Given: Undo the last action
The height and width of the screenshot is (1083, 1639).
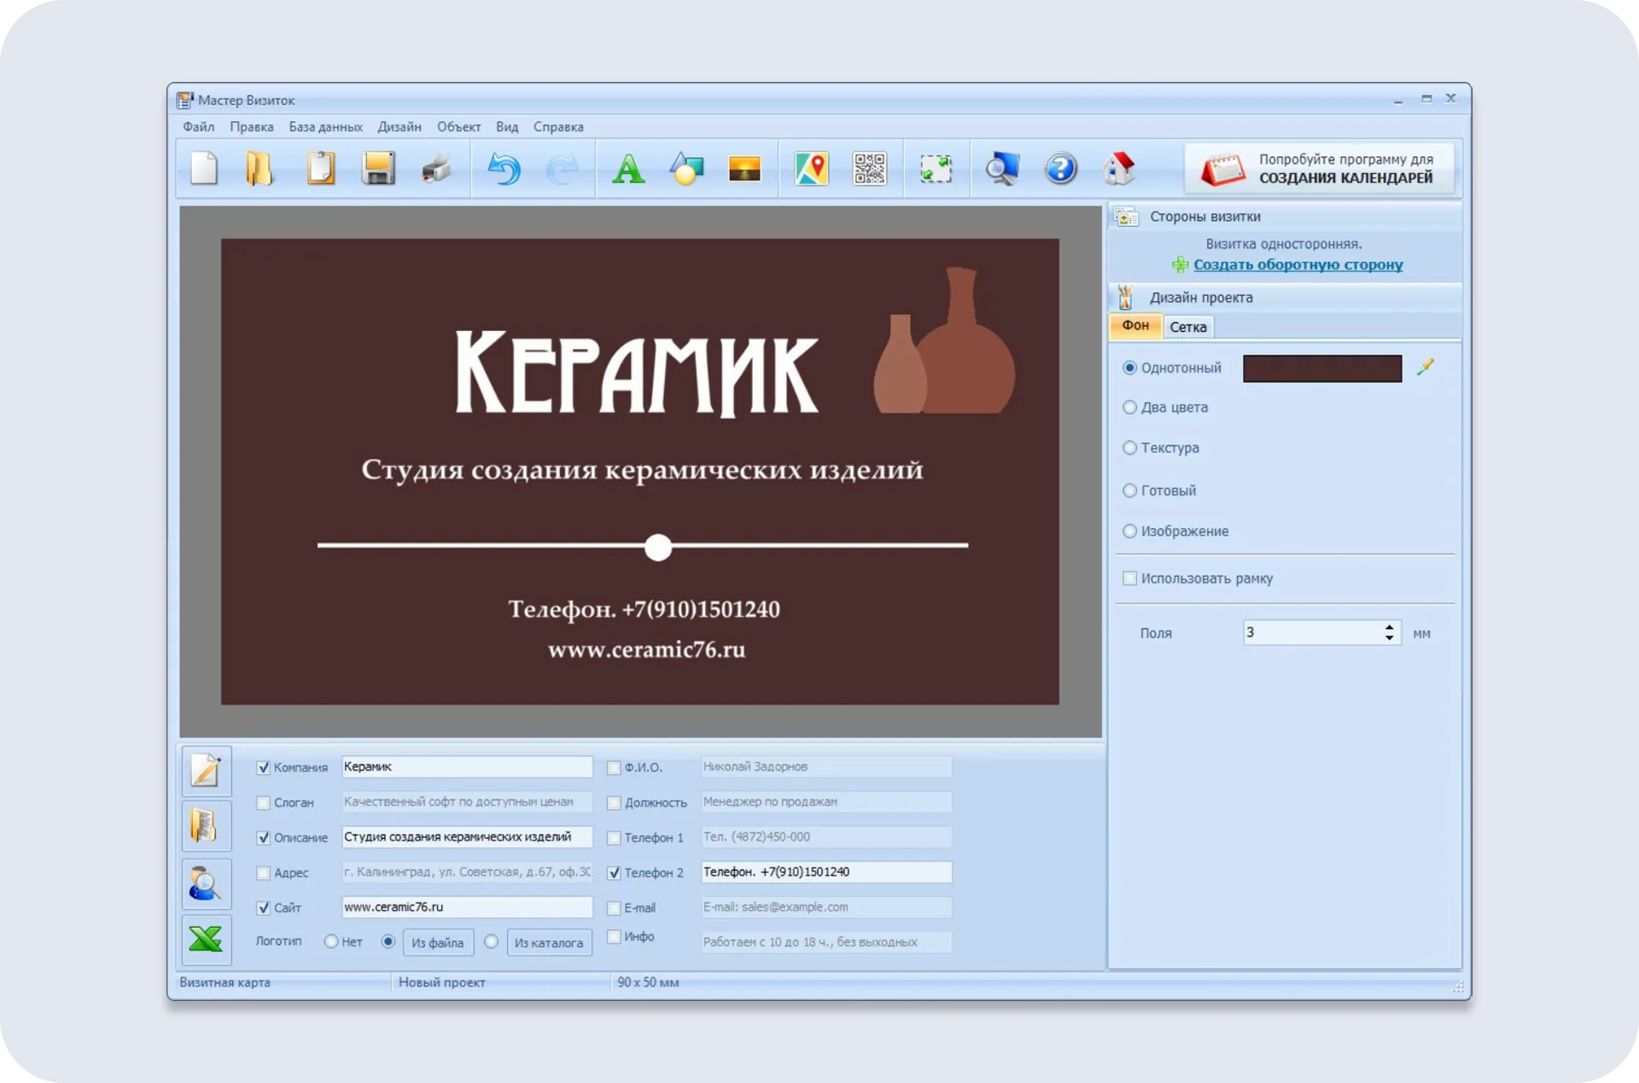Looking at the screenshot, I should point(504,168).
